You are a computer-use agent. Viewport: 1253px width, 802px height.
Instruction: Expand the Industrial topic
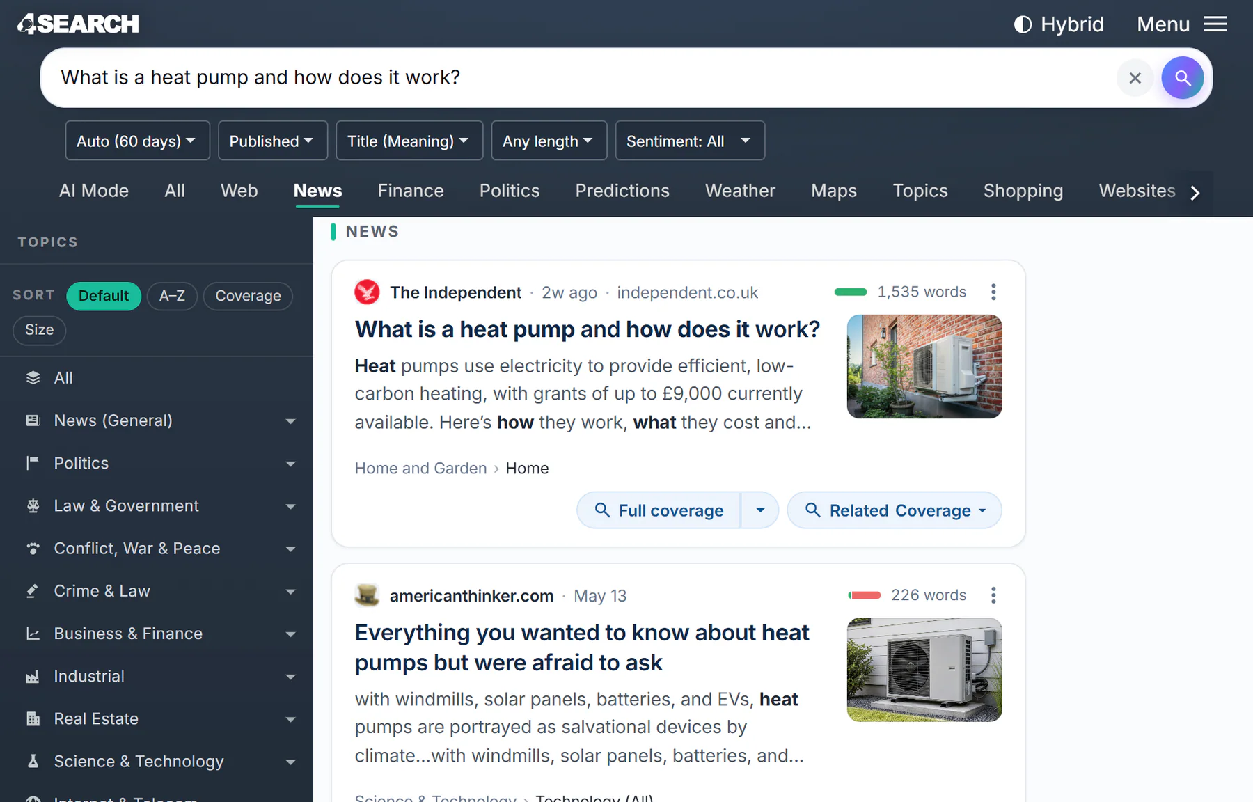pyautogui.click(x=290, y=677)
